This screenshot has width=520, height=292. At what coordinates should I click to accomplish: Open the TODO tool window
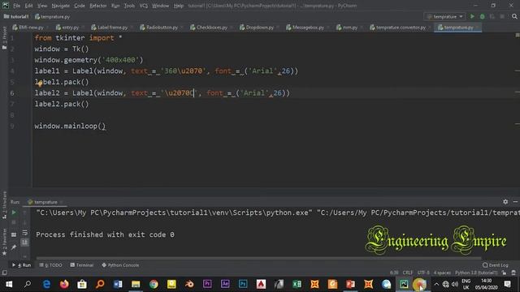click(x=50, y=265)
